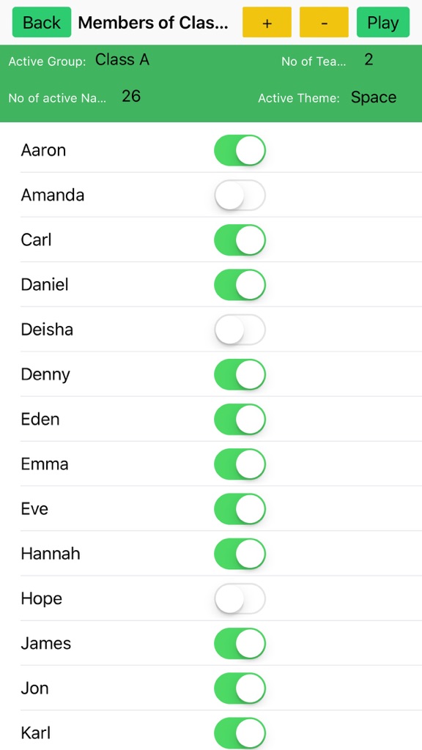422x750 pixels.
Task: Turn off Carl's switch
Action: [240, 240]
